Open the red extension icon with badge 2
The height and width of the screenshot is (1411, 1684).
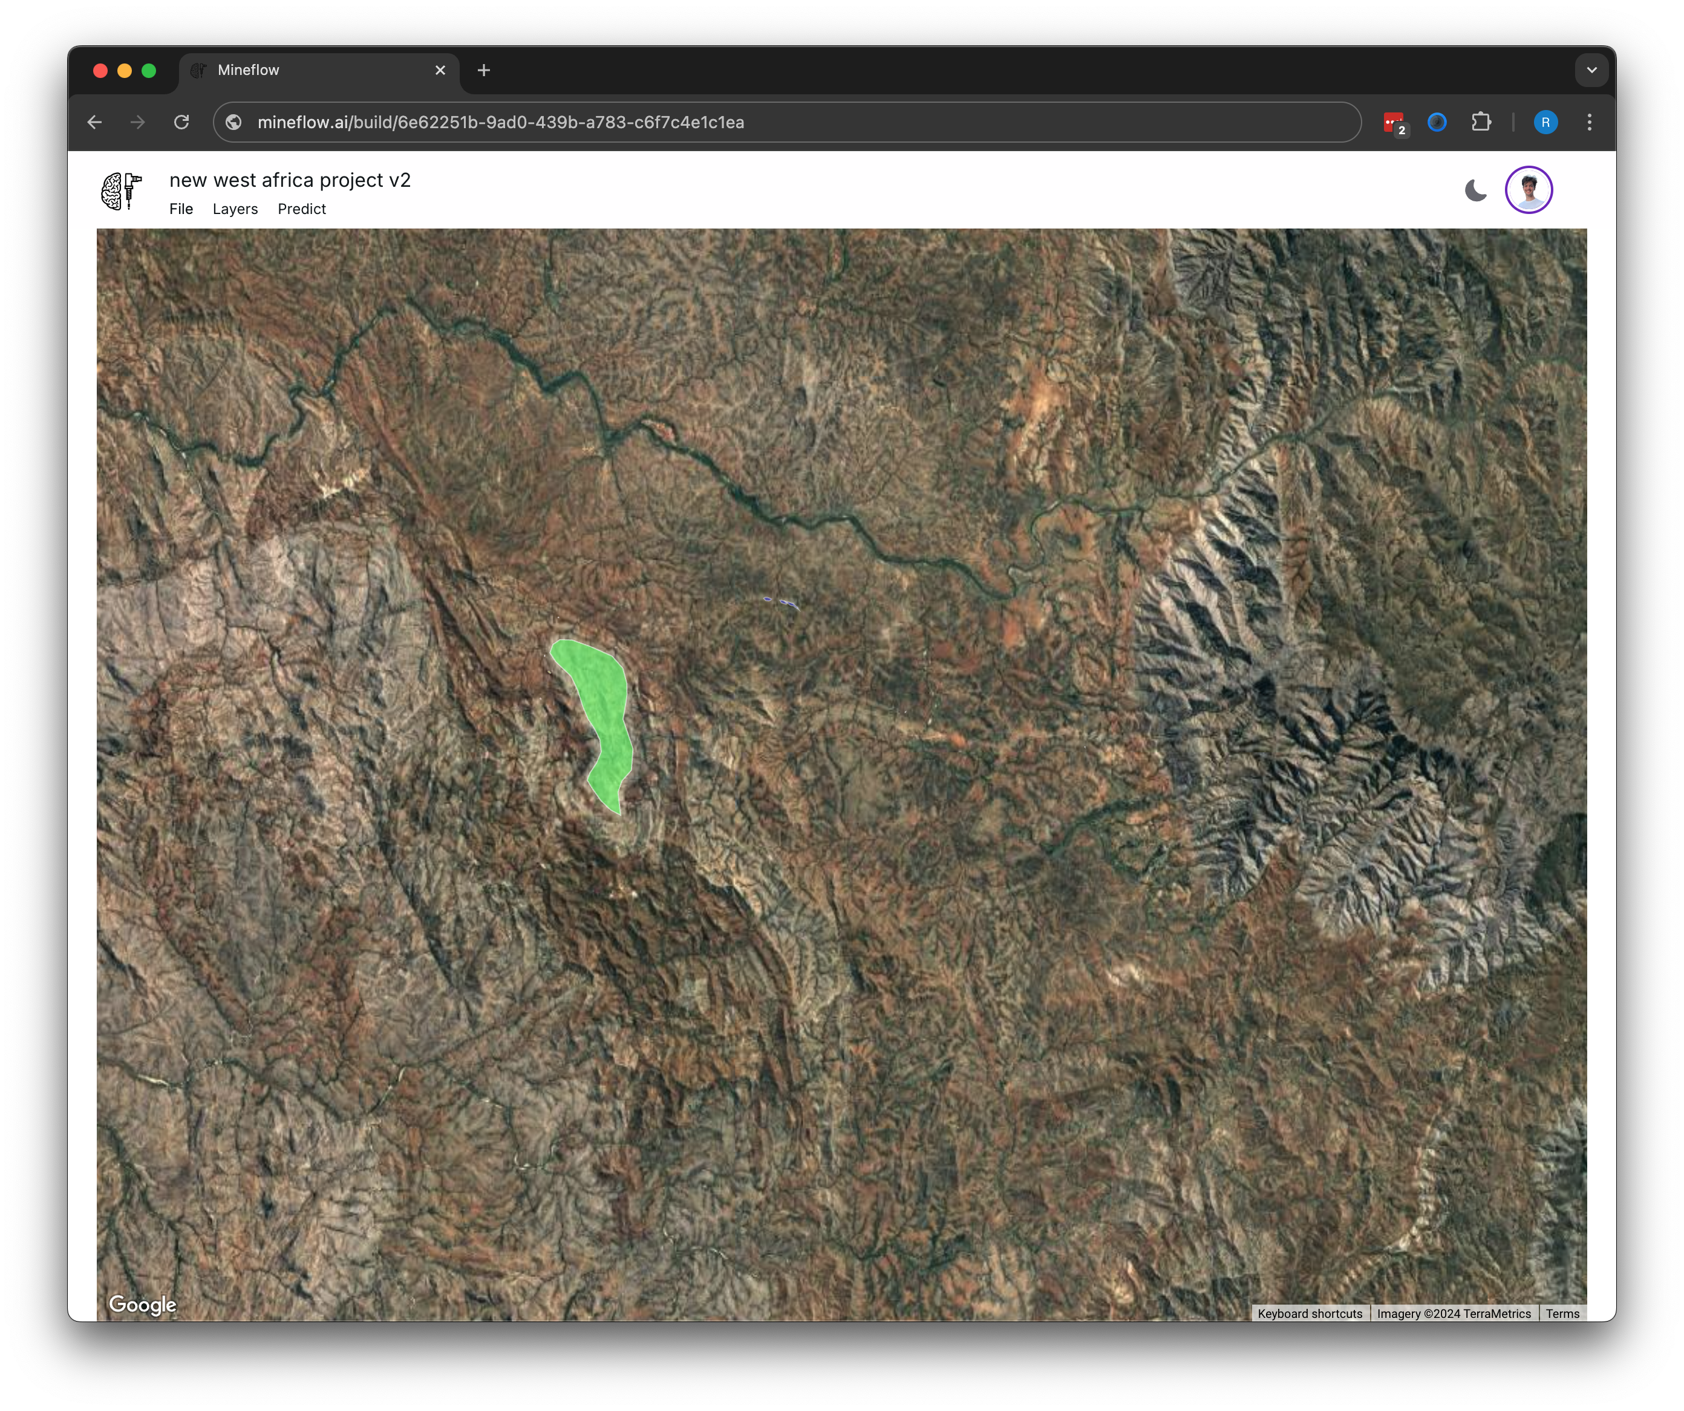1395,123
